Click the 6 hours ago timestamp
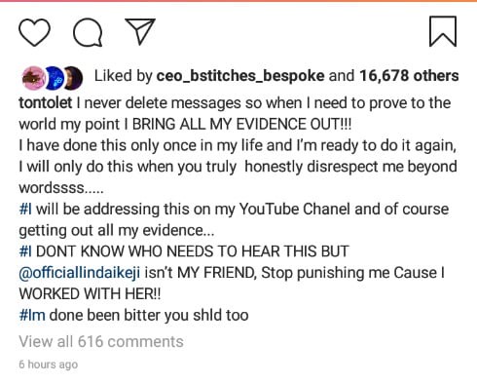 coord(49,365)
